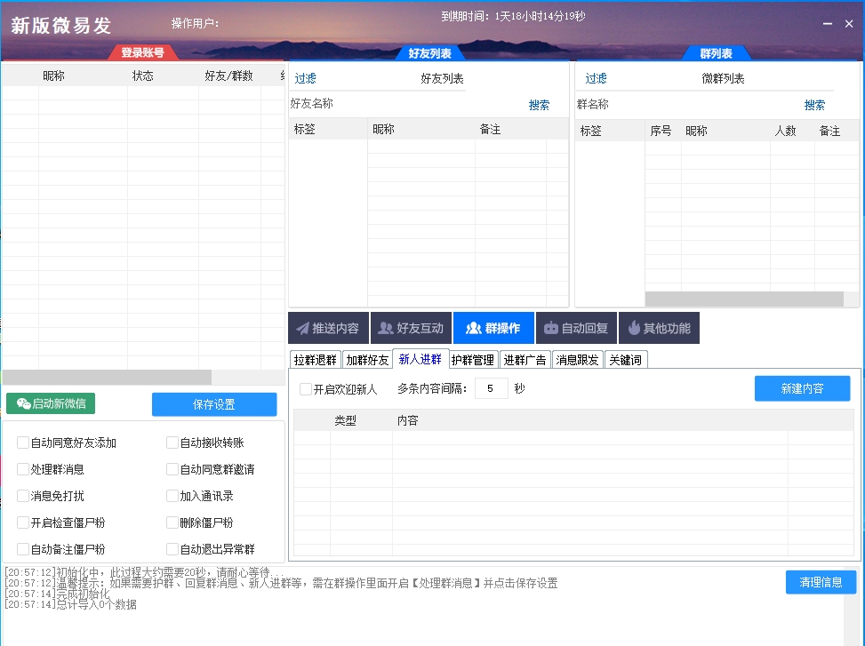Click the 新建内容 button
Viewport: 865px width, 646px height.
click(802, 388)
